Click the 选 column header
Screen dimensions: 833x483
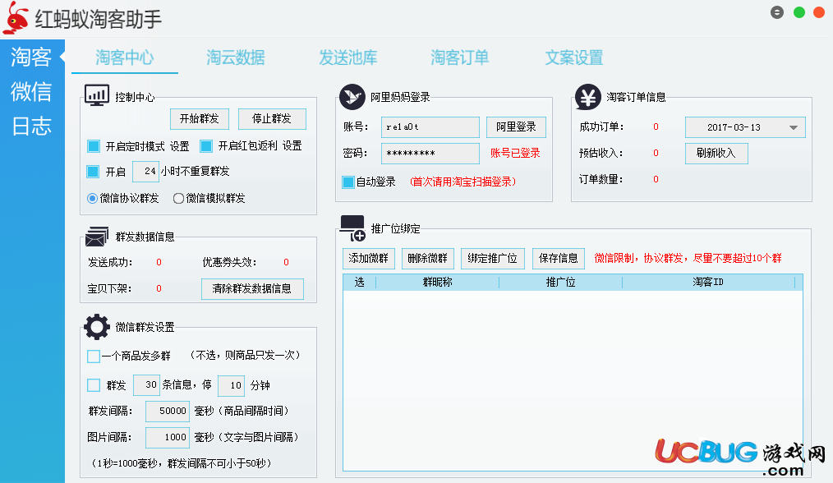coord(360,282)
